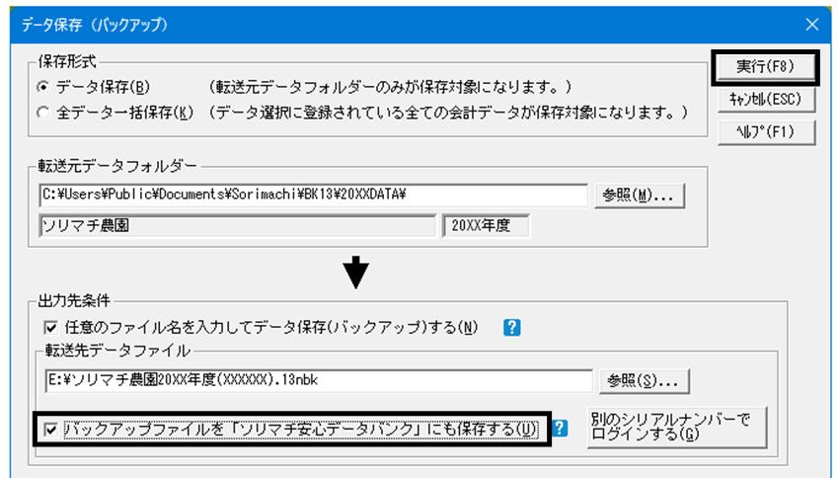Cancel with the ｷｬﾝｾﾙ(ESC) button
The height and width of the screenshot is (478, 839).
click(766, 100)
